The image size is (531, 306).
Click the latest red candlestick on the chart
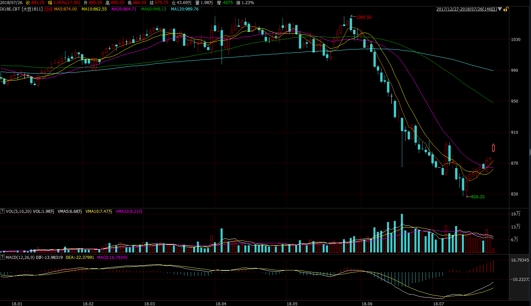(x=493, y=148)
